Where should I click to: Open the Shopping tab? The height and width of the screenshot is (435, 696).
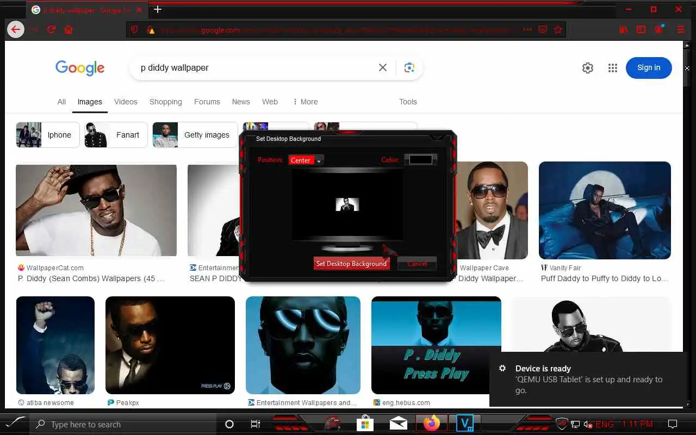coord(166,102)
